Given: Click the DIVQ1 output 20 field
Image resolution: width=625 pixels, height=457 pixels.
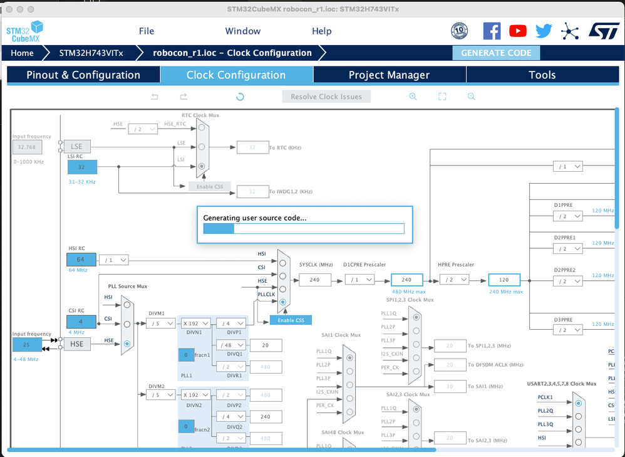Looking at the screenshot, I should [266, 345].
